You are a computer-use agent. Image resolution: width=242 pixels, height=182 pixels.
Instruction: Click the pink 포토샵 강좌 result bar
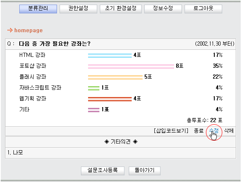point(131,67)
